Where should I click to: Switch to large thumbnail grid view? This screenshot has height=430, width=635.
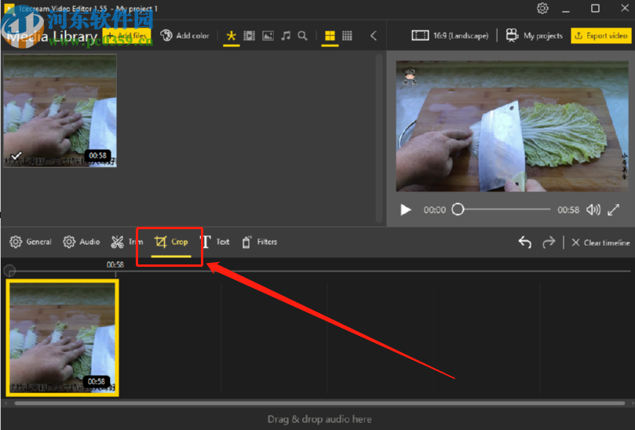coord(330,35)
